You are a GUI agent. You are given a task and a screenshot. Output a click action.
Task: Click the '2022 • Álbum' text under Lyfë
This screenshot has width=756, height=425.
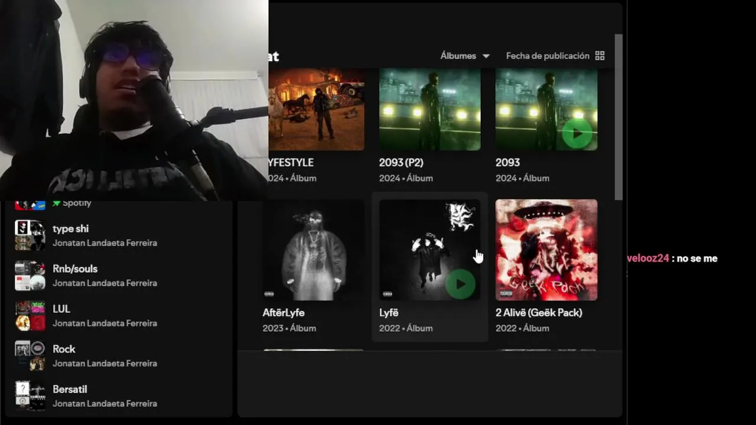406,328
